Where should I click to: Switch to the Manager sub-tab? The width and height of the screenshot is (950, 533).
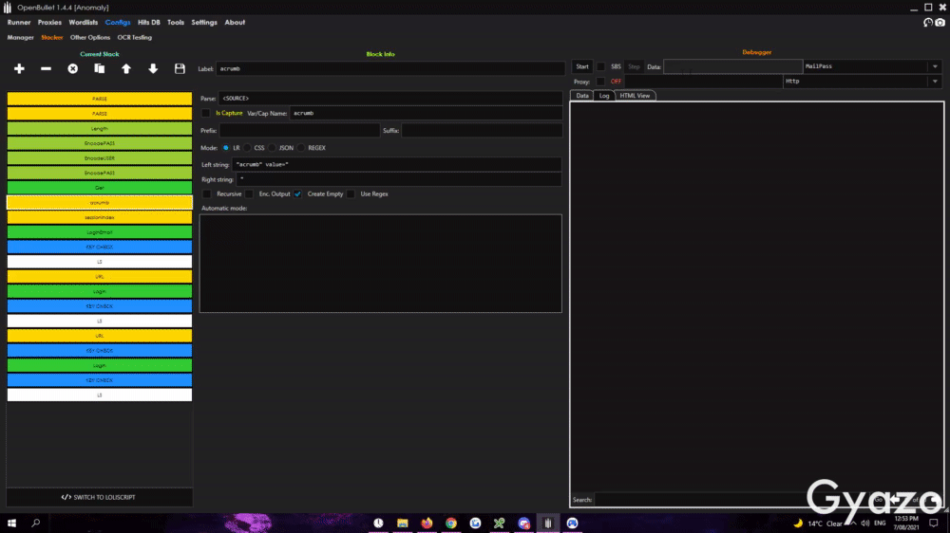21,38
